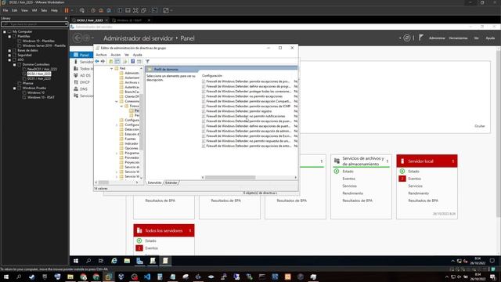The height and width of the screenshot is (282, 501).
Task: Expand the Bases de datos library folder
Action: 9,50
